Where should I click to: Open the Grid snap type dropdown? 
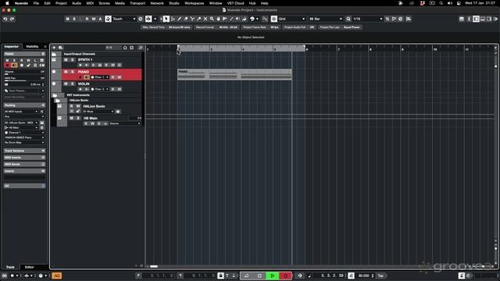point(291,19)
